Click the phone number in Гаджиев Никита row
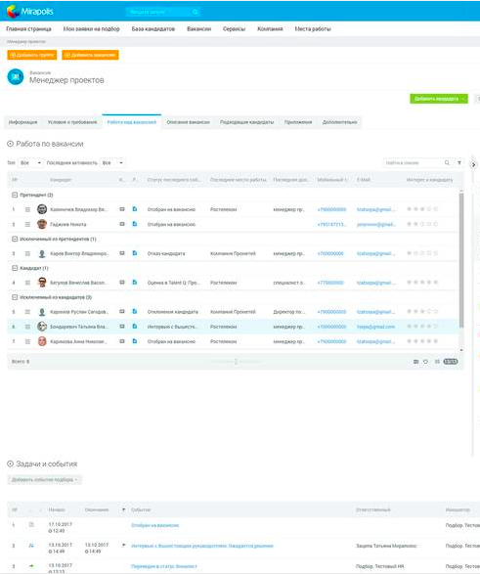The width and height of the screenshot is (480, 574). (331, 224)
